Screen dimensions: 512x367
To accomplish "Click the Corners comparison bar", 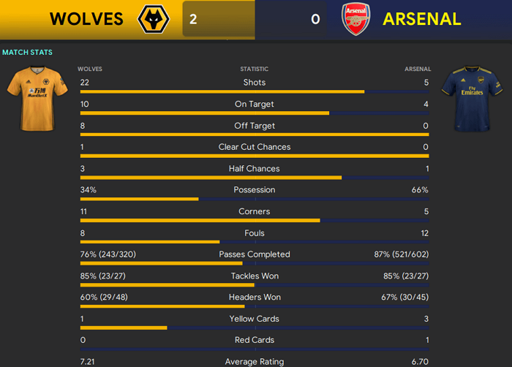I will coord(255,221).
